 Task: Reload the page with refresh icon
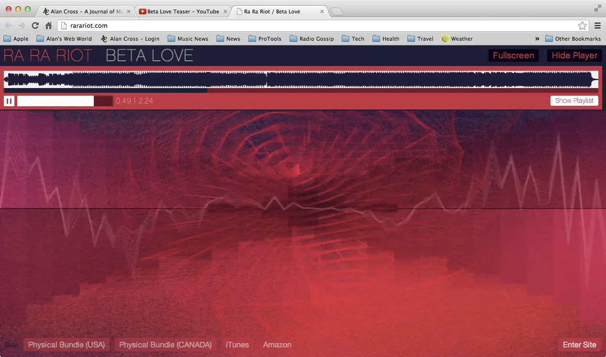pyautogui.click(x=35, y=26)
